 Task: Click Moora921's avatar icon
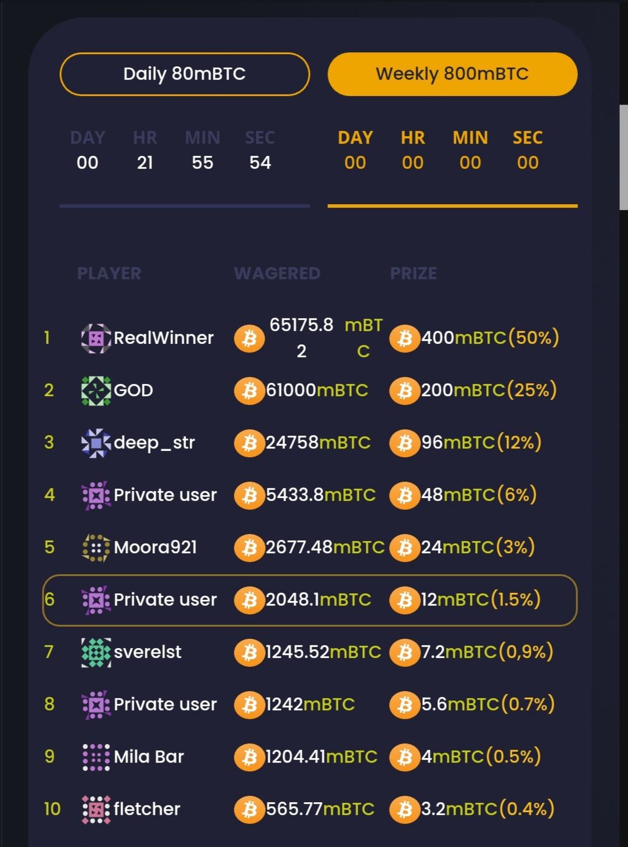point(96,547)
